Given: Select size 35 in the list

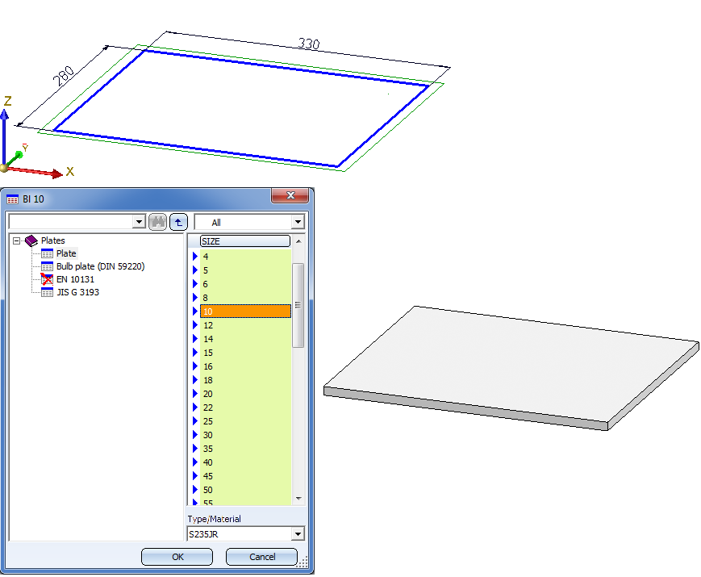Looking at the screenshot, I should tap(245, 449).
